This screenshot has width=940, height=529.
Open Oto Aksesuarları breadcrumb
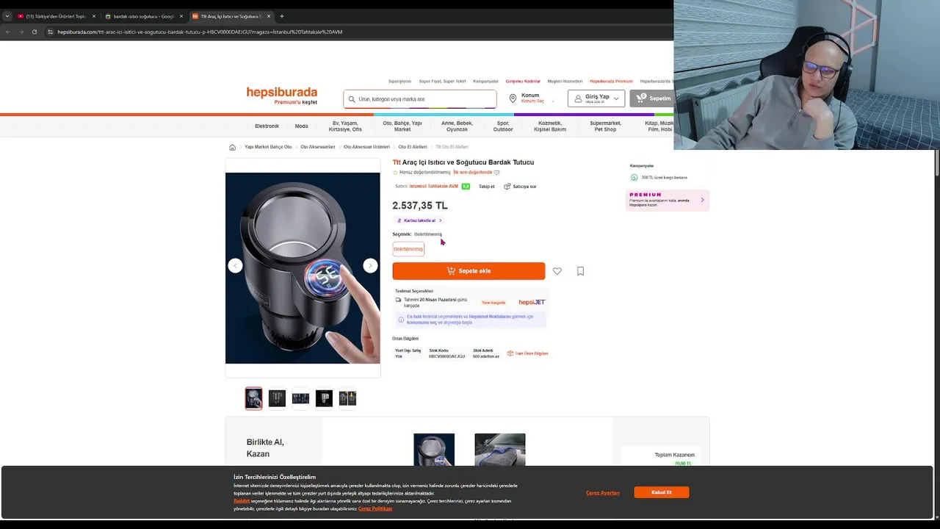click(317, 147)
